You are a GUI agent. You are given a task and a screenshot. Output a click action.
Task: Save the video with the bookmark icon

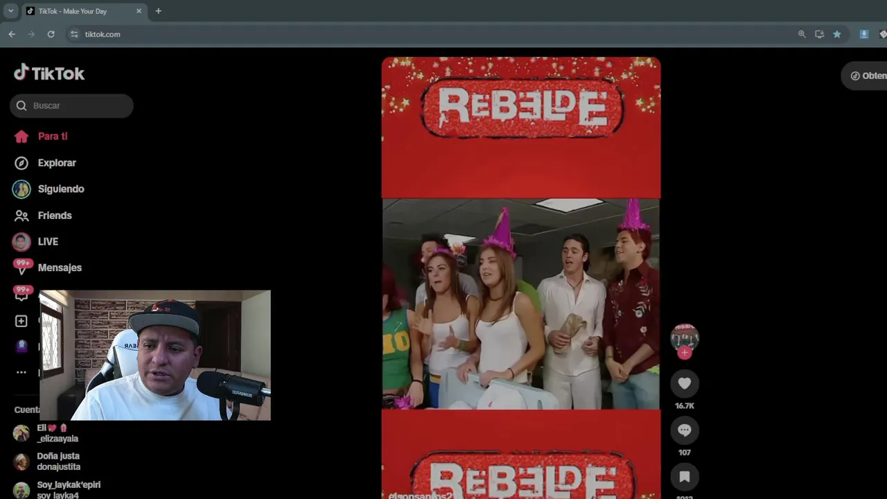click(685, 477)
